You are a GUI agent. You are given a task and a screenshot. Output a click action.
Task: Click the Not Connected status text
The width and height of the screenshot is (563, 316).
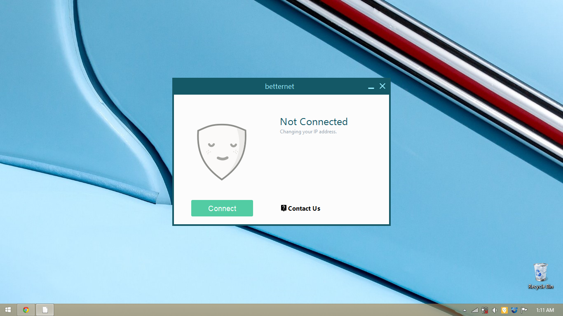click(x=314, y=122)
